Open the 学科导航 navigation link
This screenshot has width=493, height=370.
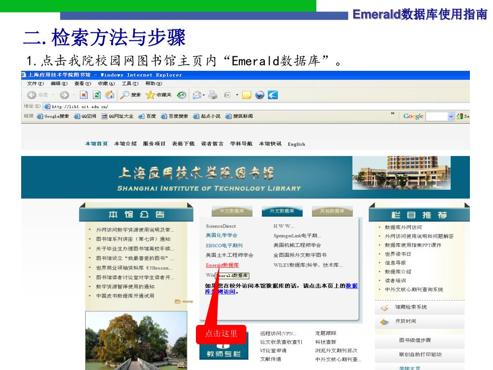click(241, 144)
